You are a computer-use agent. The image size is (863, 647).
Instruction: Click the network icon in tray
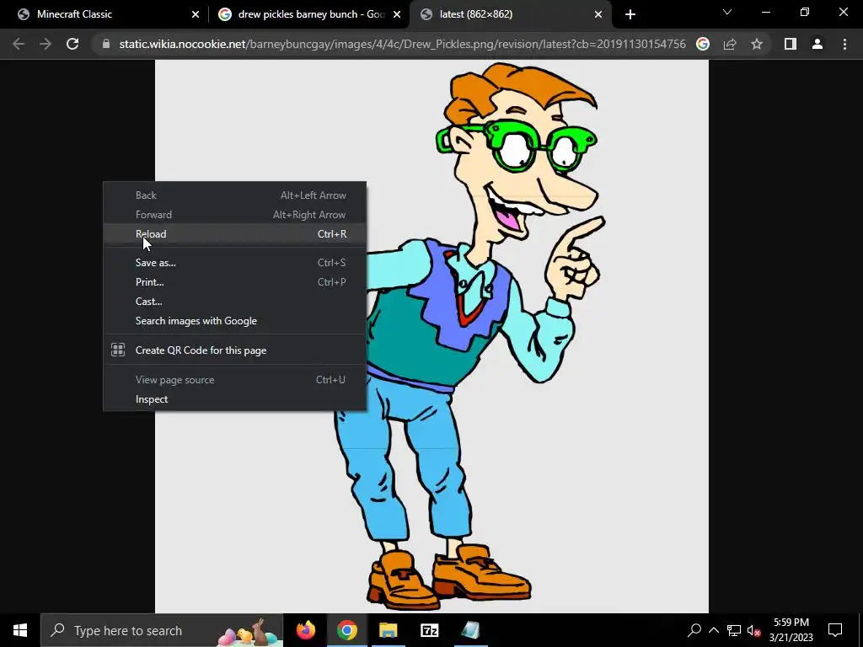coord(734,630)
